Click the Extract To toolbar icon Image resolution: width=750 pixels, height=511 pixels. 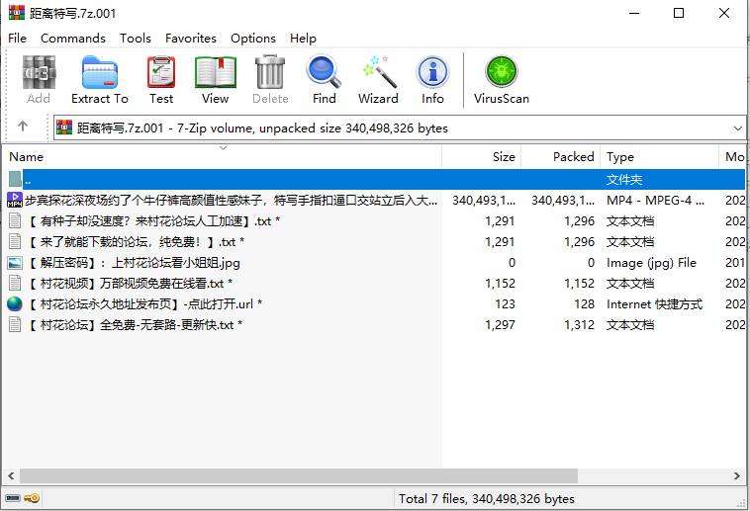coord(99,79)
